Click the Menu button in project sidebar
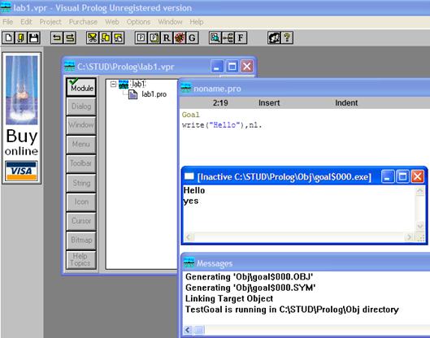 point(81,144)
